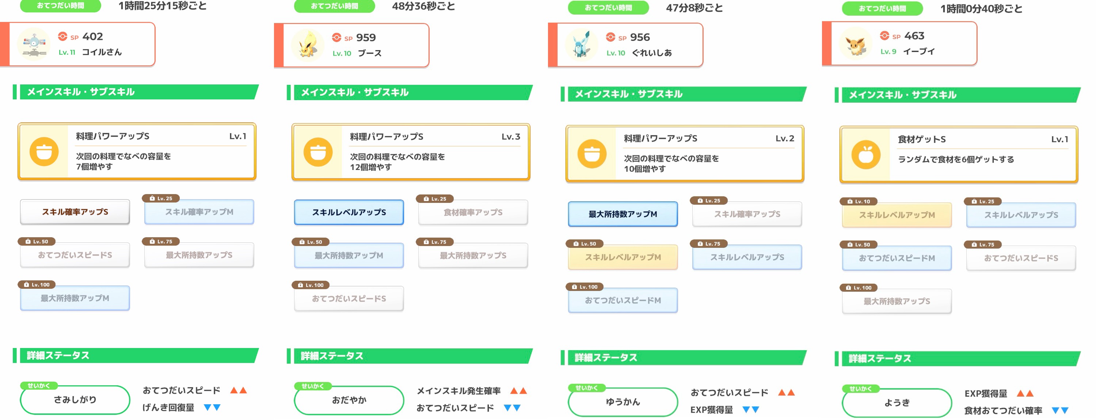Image resolution: width=1096 pixels, height=420 pixels.
Task: Click the Glaceon (ぐれいしあ) portrait icon
Action: 582,45
